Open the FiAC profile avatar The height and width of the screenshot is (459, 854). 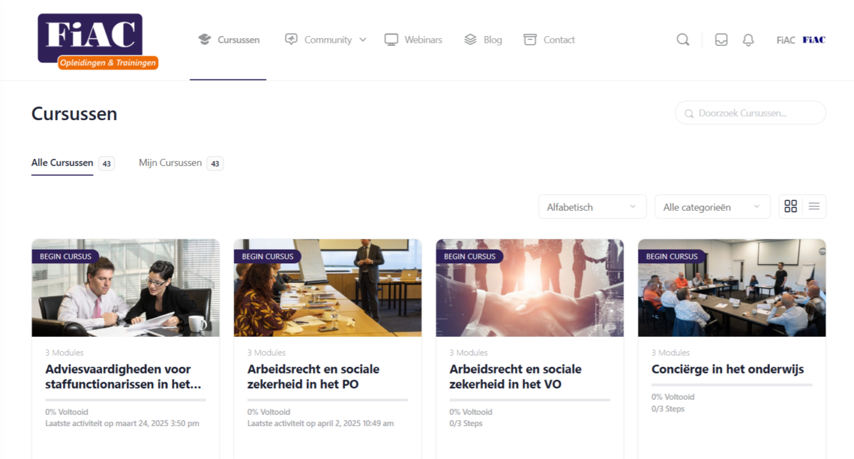[x=813, y=39]
